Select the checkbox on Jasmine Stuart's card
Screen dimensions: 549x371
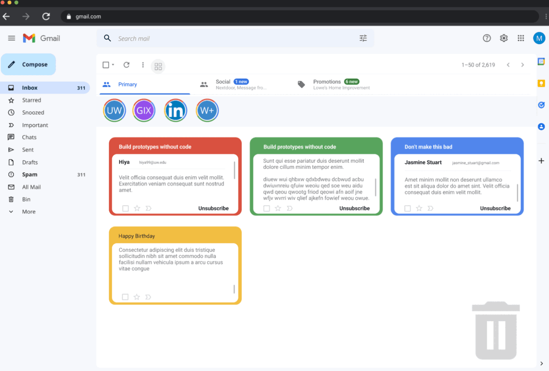point(407,208)
